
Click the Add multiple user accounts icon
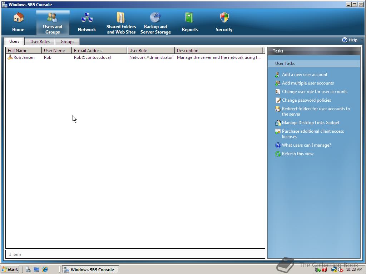coord(277,83)
